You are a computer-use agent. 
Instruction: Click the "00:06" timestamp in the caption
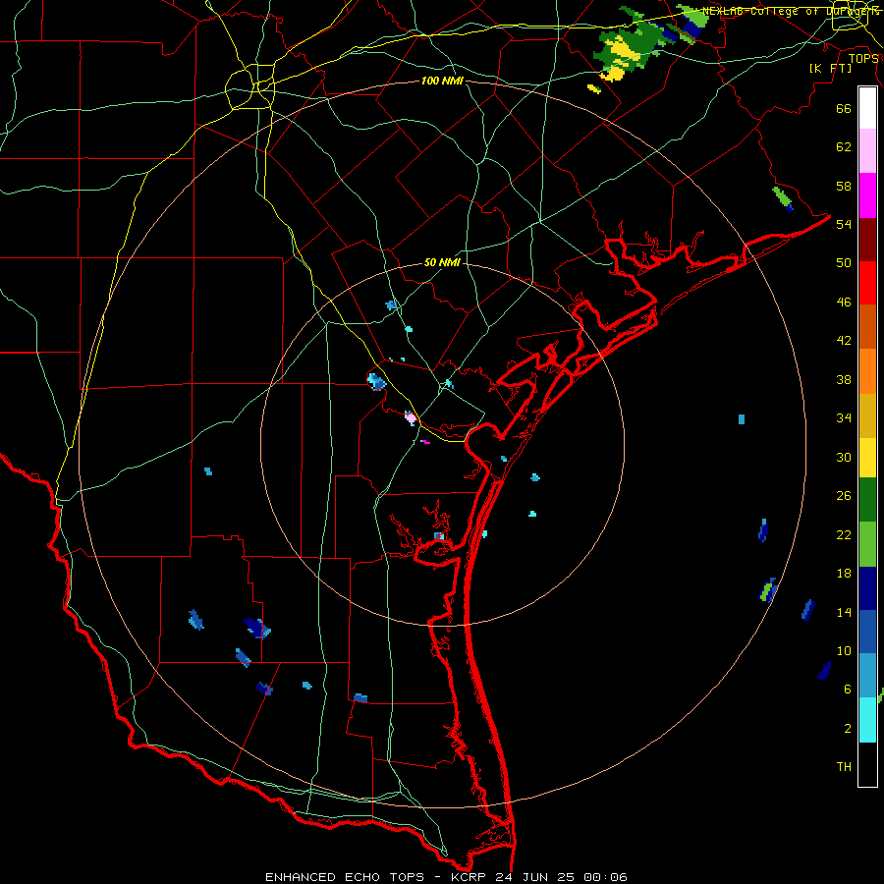(605, 877)
